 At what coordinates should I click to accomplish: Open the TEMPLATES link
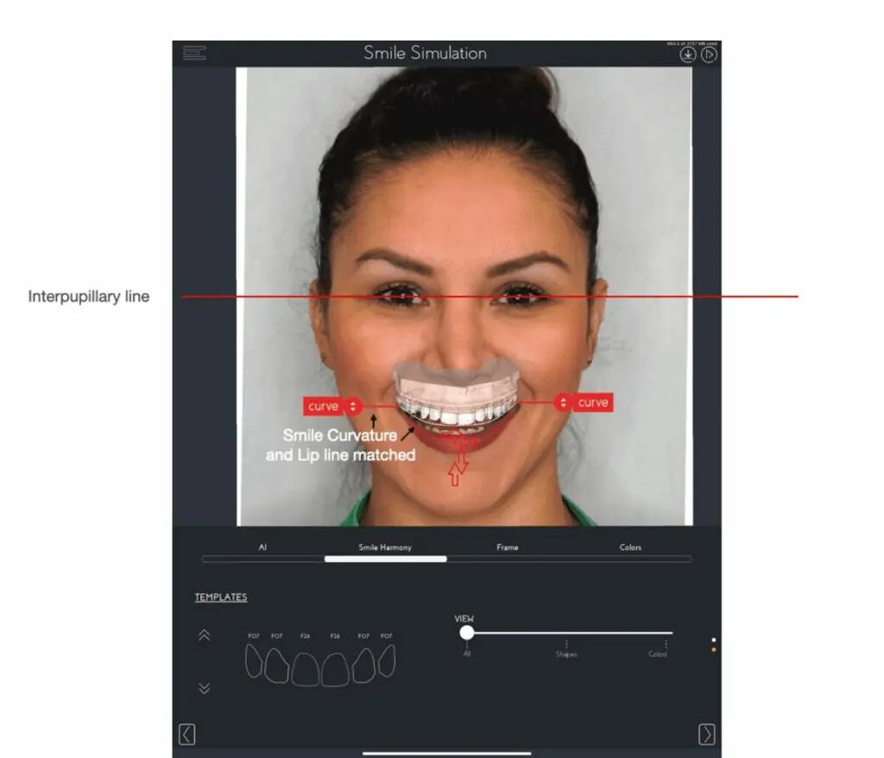pyautogui.click(x=221, y=597)
